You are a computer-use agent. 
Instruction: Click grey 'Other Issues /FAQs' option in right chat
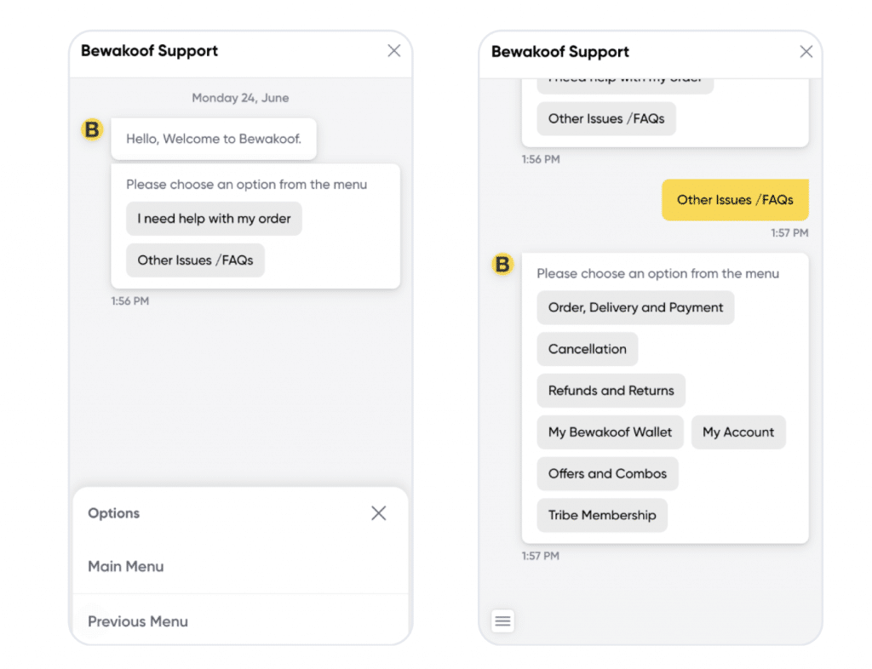(606, 119)
